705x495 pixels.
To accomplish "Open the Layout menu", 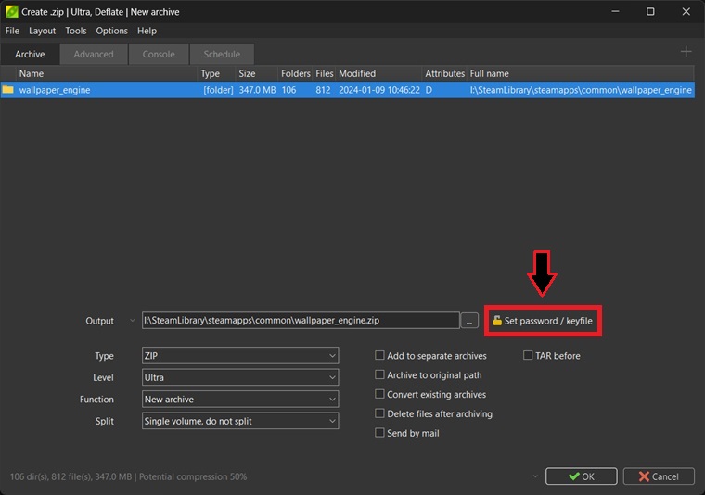I will pos(43,31).
